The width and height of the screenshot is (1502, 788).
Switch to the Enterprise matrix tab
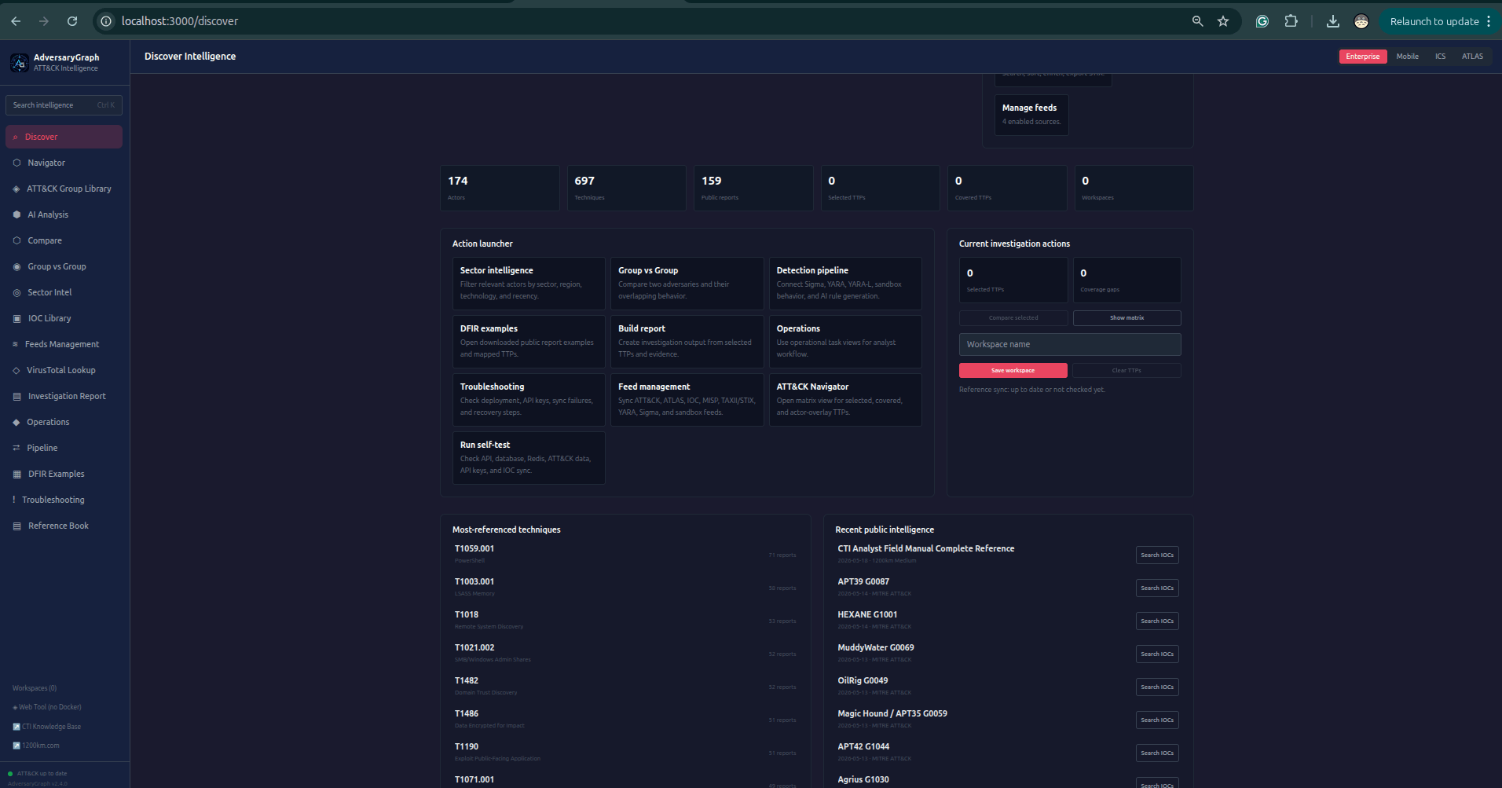[1363, 57]
